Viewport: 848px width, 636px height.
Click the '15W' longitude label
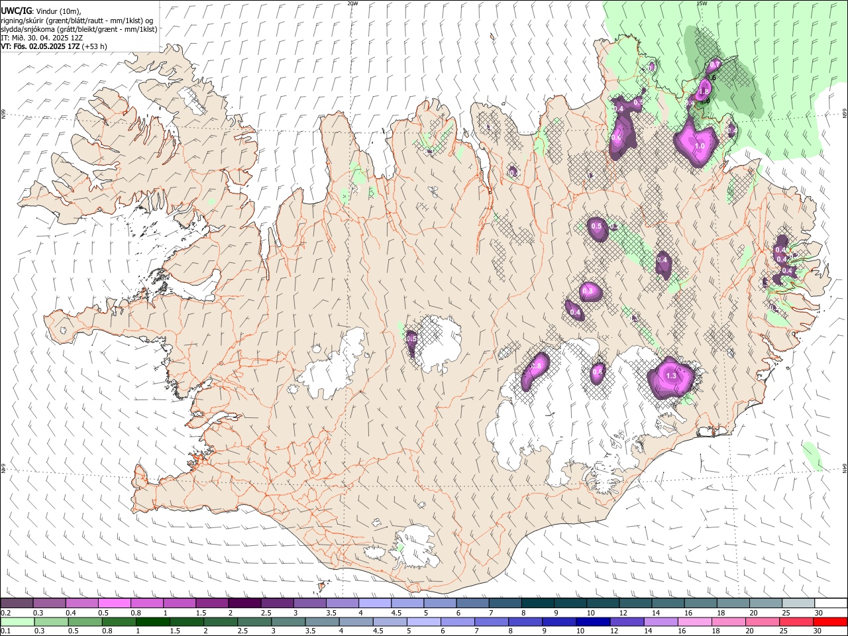click(x=702, y=3)
